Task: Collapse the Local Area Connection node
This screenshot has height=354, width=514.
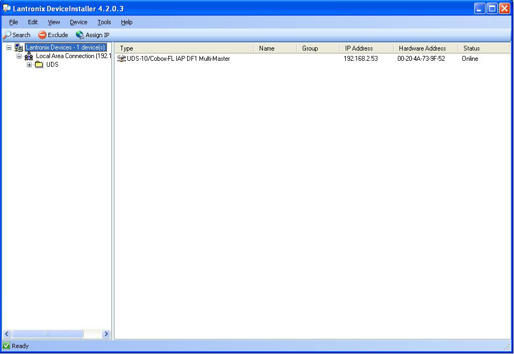Action: [x=19, y=56]
